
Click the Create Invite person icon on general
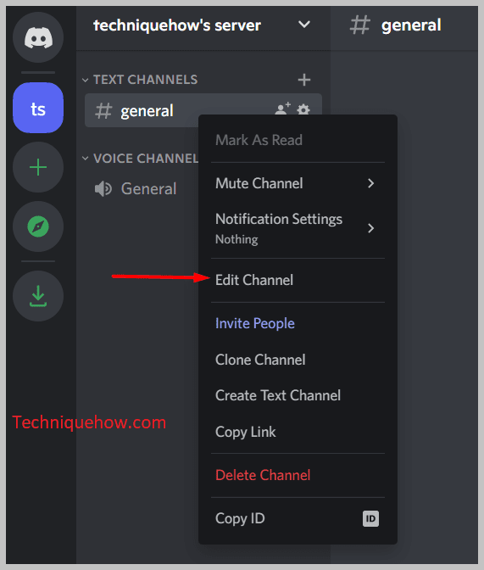point(283,109)
